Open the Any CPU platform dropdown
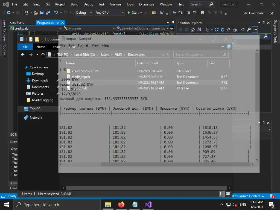This screenshot has height=210, width=280. click(x=109, y=13)
